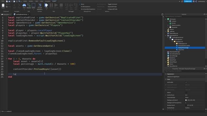Click Expand All Folds
The image size is (207, 116).
coord(112,6)
